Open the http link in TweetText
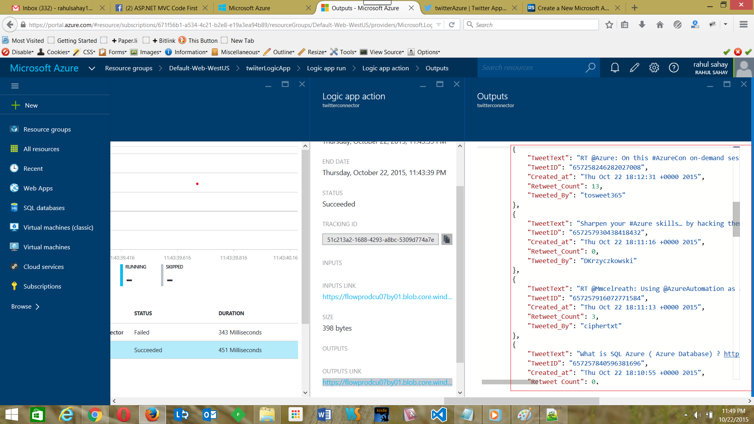The image size is (754, 424). [x=731, y=354]
